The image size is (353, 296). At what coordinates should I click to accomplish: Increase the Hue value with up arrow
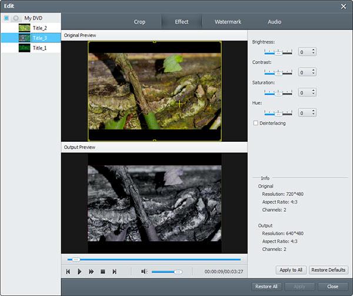pos(313,111)
